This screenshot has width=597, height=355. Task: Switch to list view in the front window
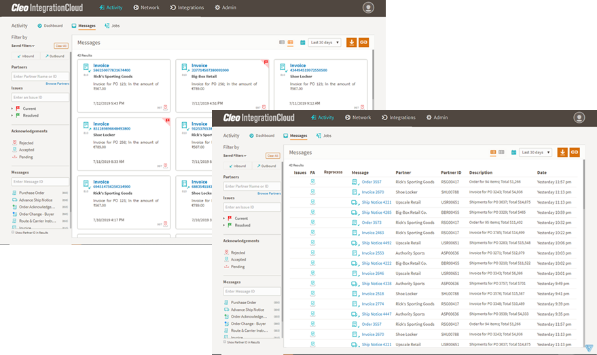click(x=492, y=152)
